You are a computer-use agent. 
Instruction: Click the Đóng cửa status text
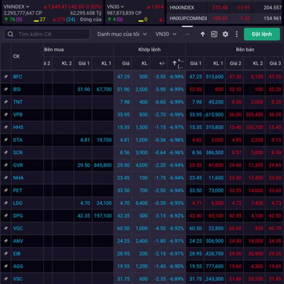pos(91,19)
